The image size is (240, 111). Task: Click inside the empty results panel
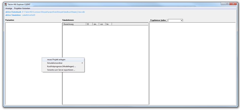click(193, 63)
